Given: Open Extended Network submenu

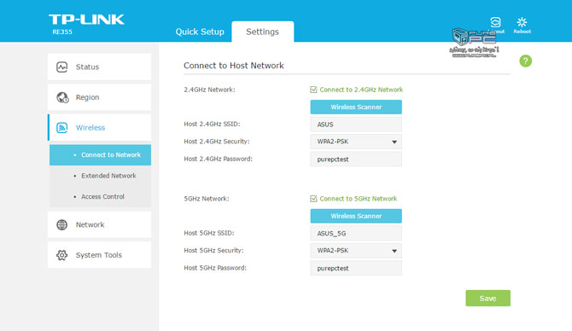Looking at the screenshot, I should (x=101, y=176).
